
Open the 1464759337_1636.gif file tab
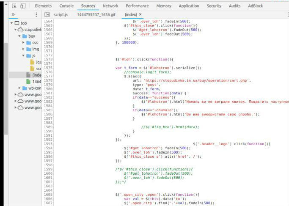pos(97,14)
